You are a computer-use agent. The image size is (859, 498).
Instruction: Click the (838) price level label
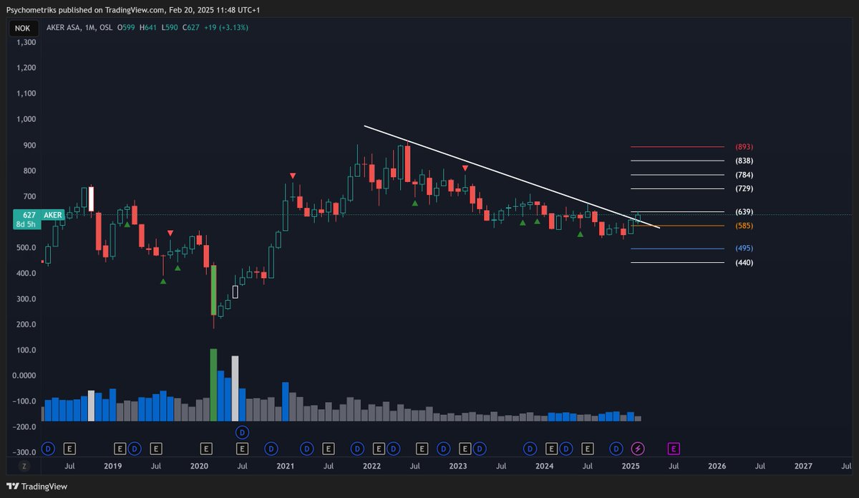pos(744,161)
